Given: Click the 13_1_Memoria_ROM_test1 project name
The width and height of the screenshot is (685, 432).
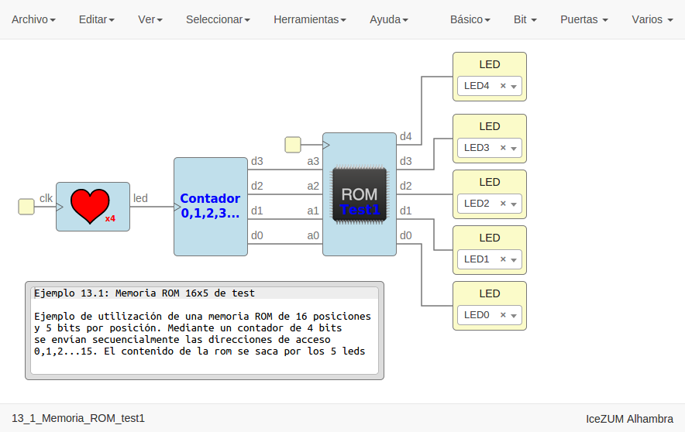Looking at the screenshot, I should pyautogui.click(x=78, y=419).
